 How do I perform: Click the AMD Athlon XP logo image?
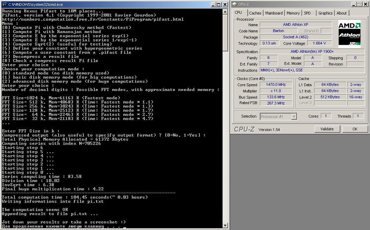coord(349,34)
